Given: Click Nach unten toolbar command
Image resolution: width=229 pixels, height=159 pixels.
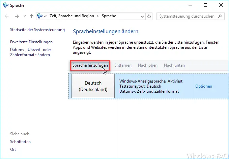Looking at the screenshot, I should (174, 65).
